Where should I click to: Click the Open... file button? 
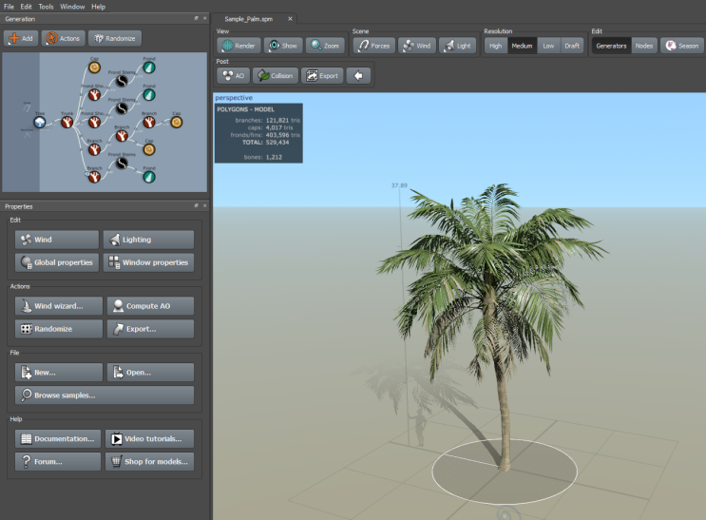[x=150, y=373]
